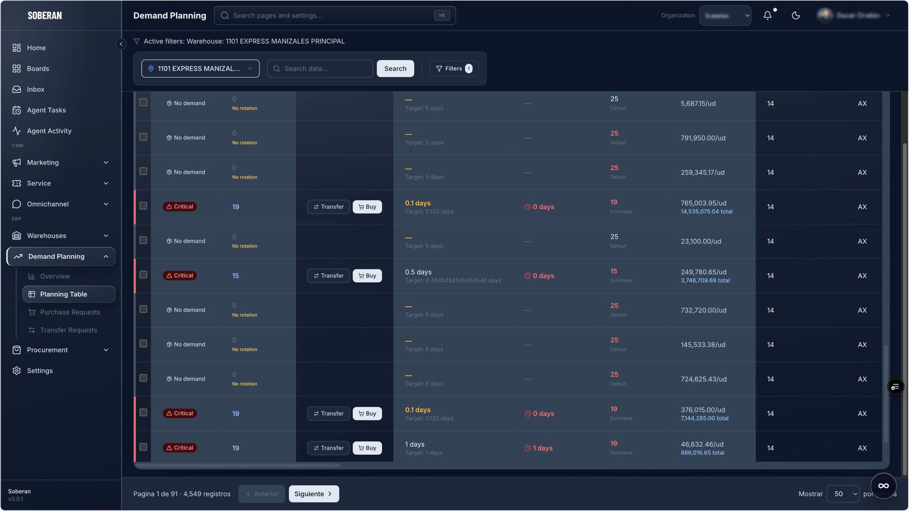The width and height of the screenshot is (909, 511).
Task: Click the Inbox tray icon
Action: pos(17,89)
